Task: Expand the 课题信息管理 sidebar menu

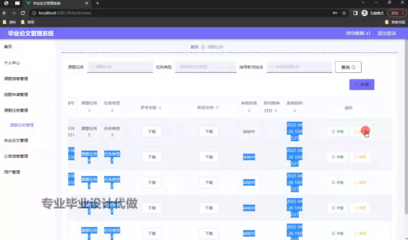Action: [x=27, y=79]
